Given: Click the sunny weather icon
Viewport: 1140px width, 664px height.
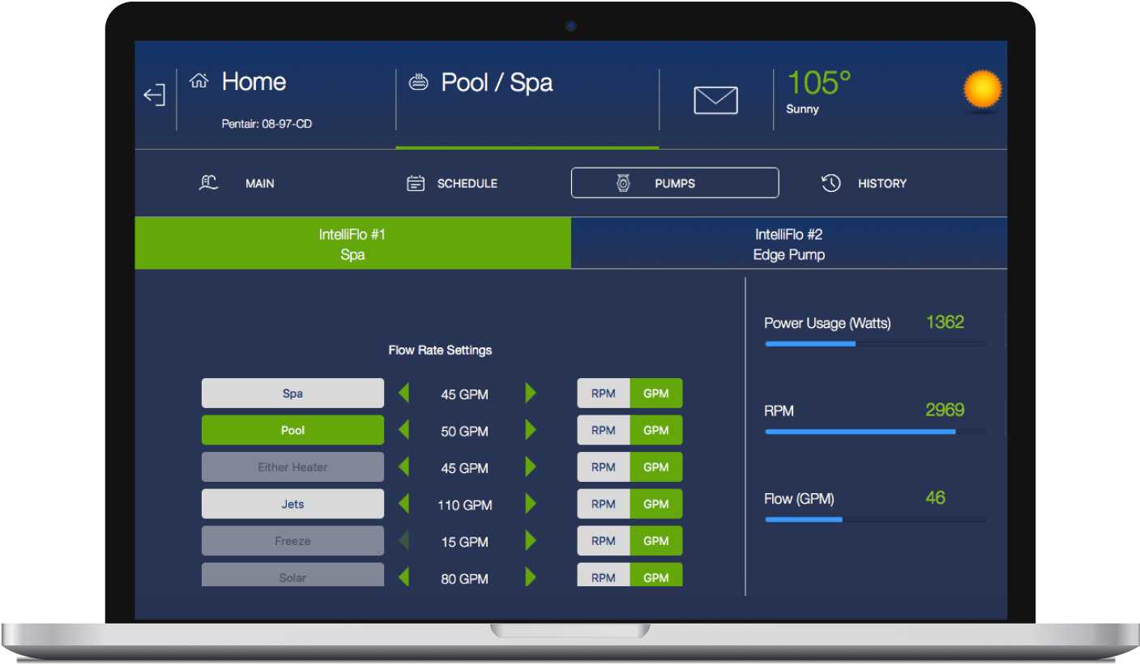Looking at the screenshot, I should pos(982,91).
